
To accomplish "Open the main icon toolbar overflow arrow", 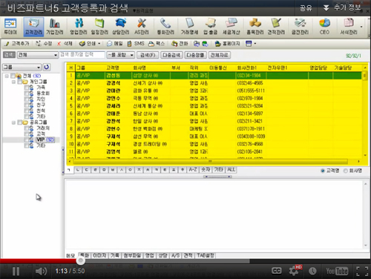I will [361, 27].
